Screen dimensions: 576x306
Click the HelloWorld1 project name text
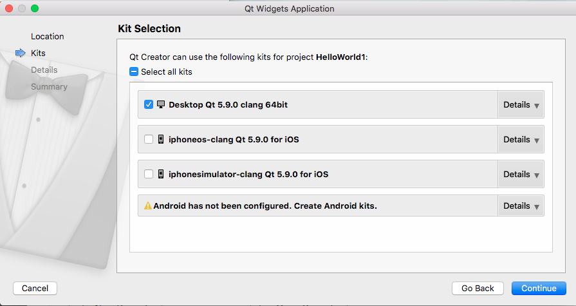point(340,57)
